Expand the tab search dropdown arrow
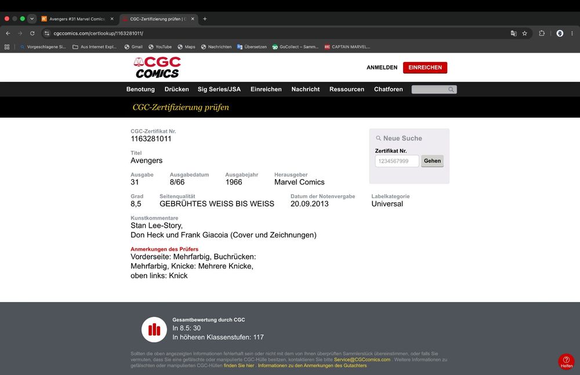The height and width of the screenshot is (375, 580). point(32,19)
